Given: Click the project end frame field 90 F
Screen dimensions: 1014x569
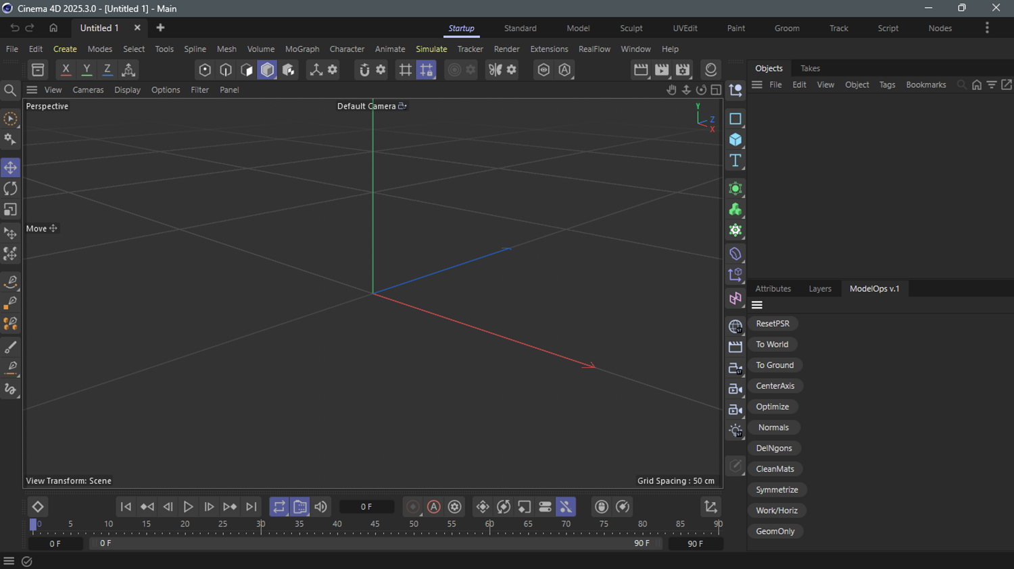Looking at the screenshot, I should [695, 543].
